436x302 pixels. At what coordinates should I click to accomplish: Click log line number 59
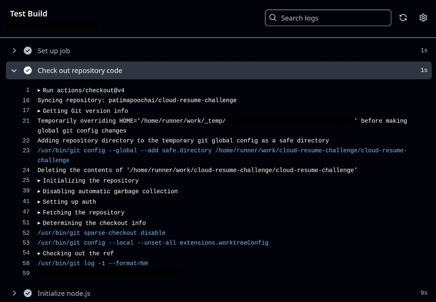[x=26, y=273]
